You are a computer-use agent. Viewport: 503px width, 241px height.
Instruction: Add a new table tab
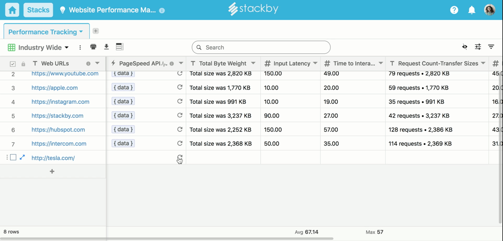[x=95, y=31]
